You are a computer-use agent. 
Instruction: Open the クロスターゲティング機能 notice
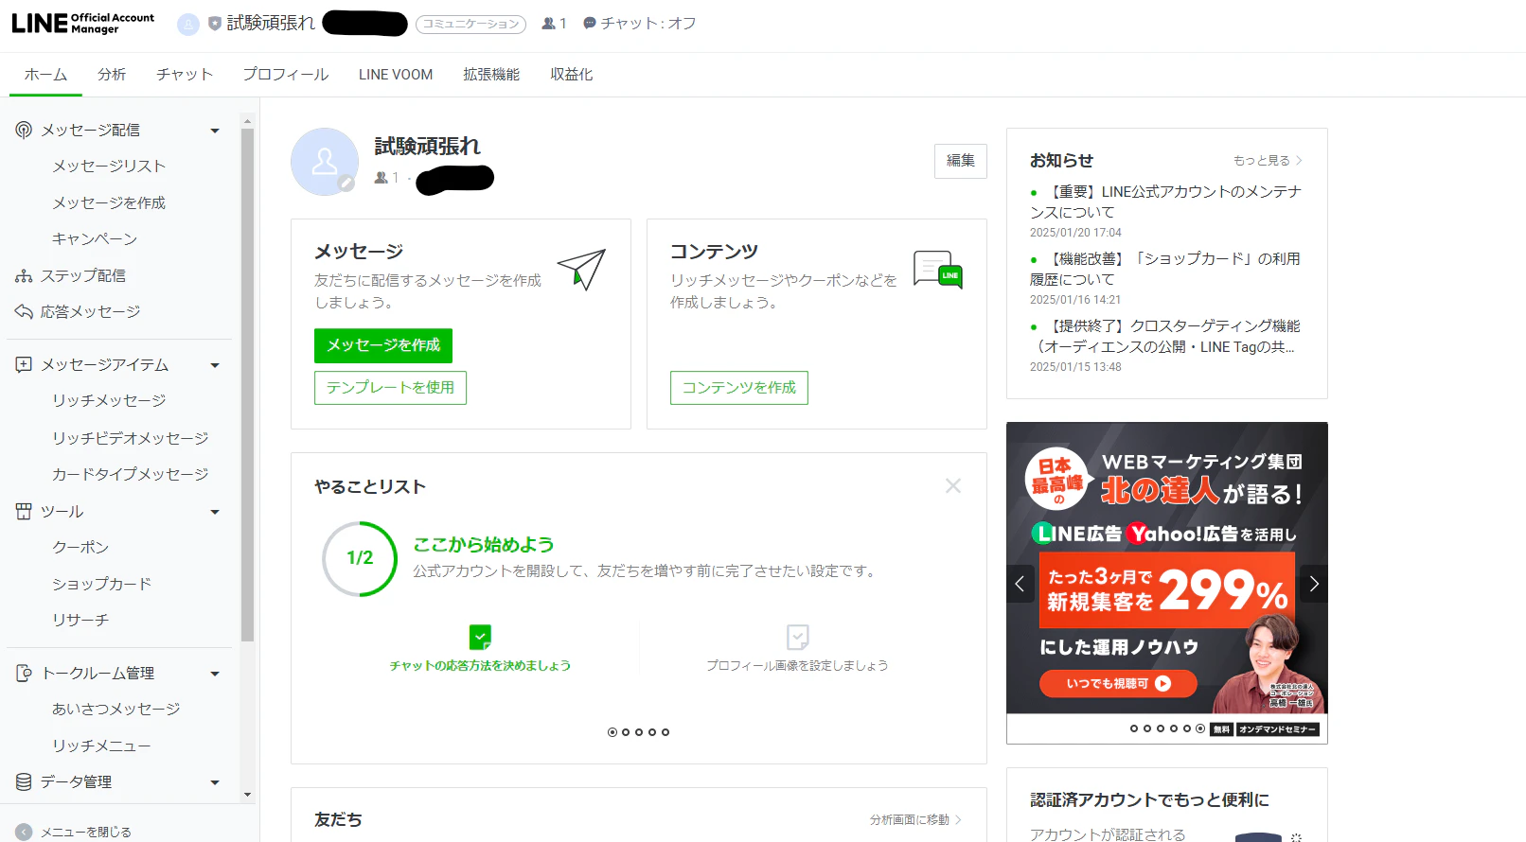[x=1165, y=336]
